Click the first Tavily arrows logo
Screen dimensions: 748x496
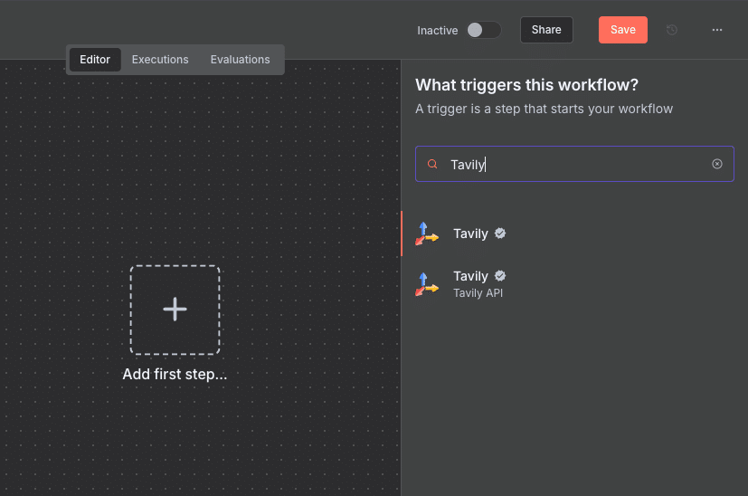click(427, 234)
